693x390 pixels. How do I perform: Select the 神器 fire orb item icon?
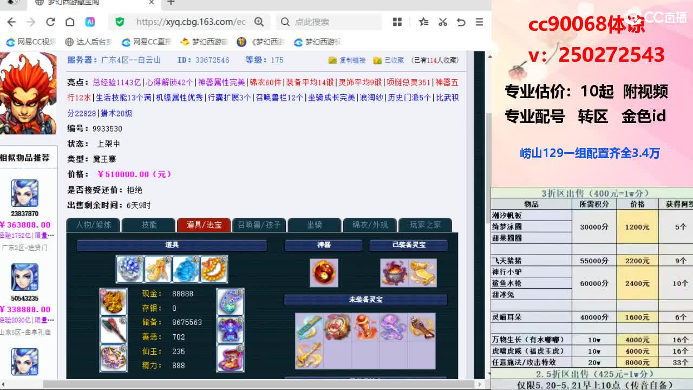pos(324,272)
